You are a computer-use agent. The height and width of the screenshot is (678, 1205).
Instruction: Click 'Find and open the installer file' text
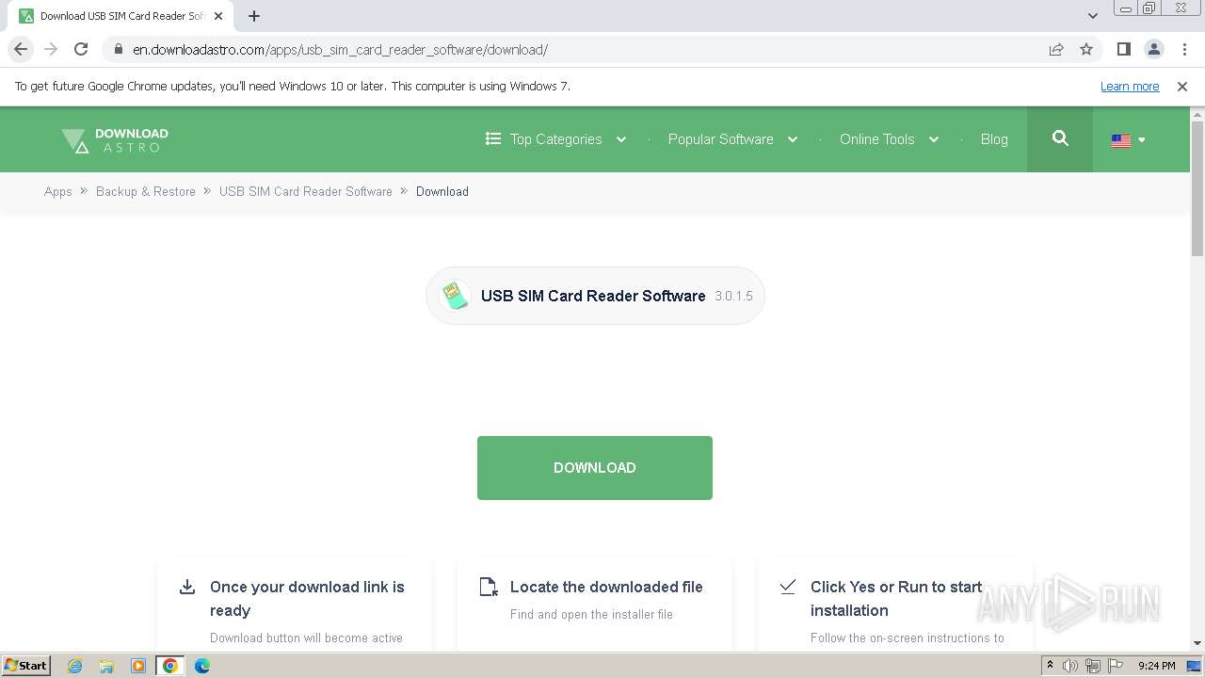pos(591,614)
